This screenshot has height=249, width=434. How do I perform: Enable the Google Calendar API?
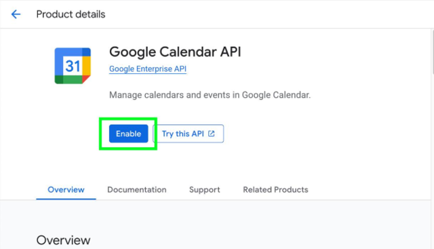tap(128, 134)
